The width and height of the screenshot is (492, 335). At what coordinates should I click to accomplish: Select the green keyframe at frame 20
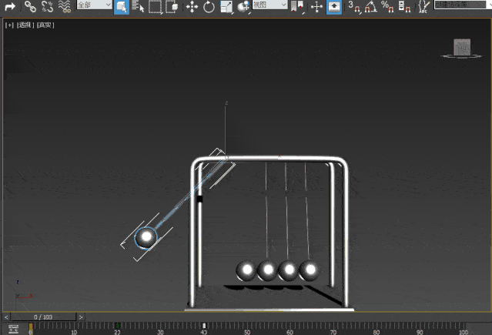118,326
